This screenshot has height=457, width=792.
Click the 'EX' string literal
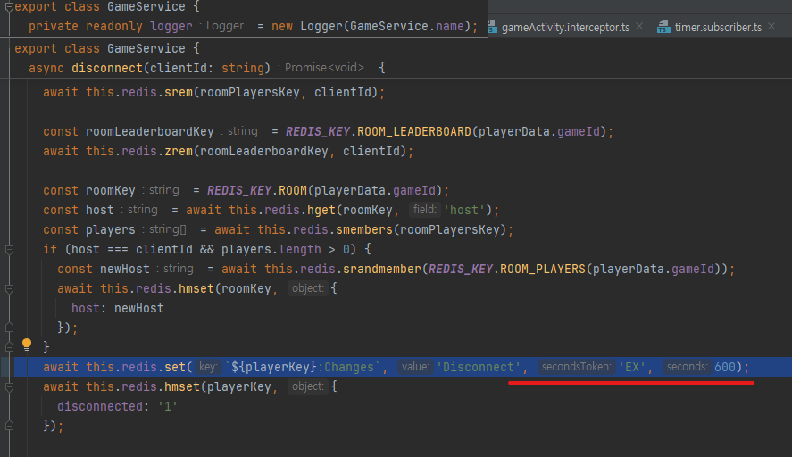[x=632, y=367]
